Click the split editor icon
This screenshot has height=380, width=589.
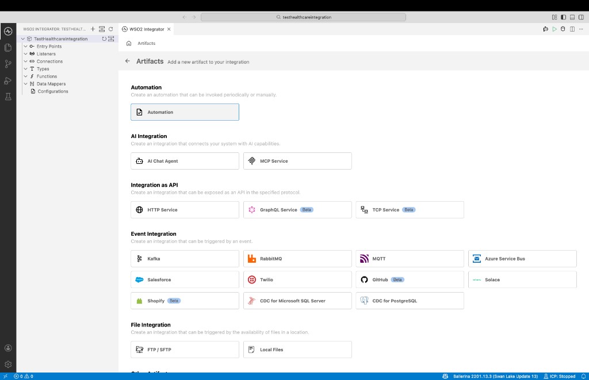coord(572,29)
